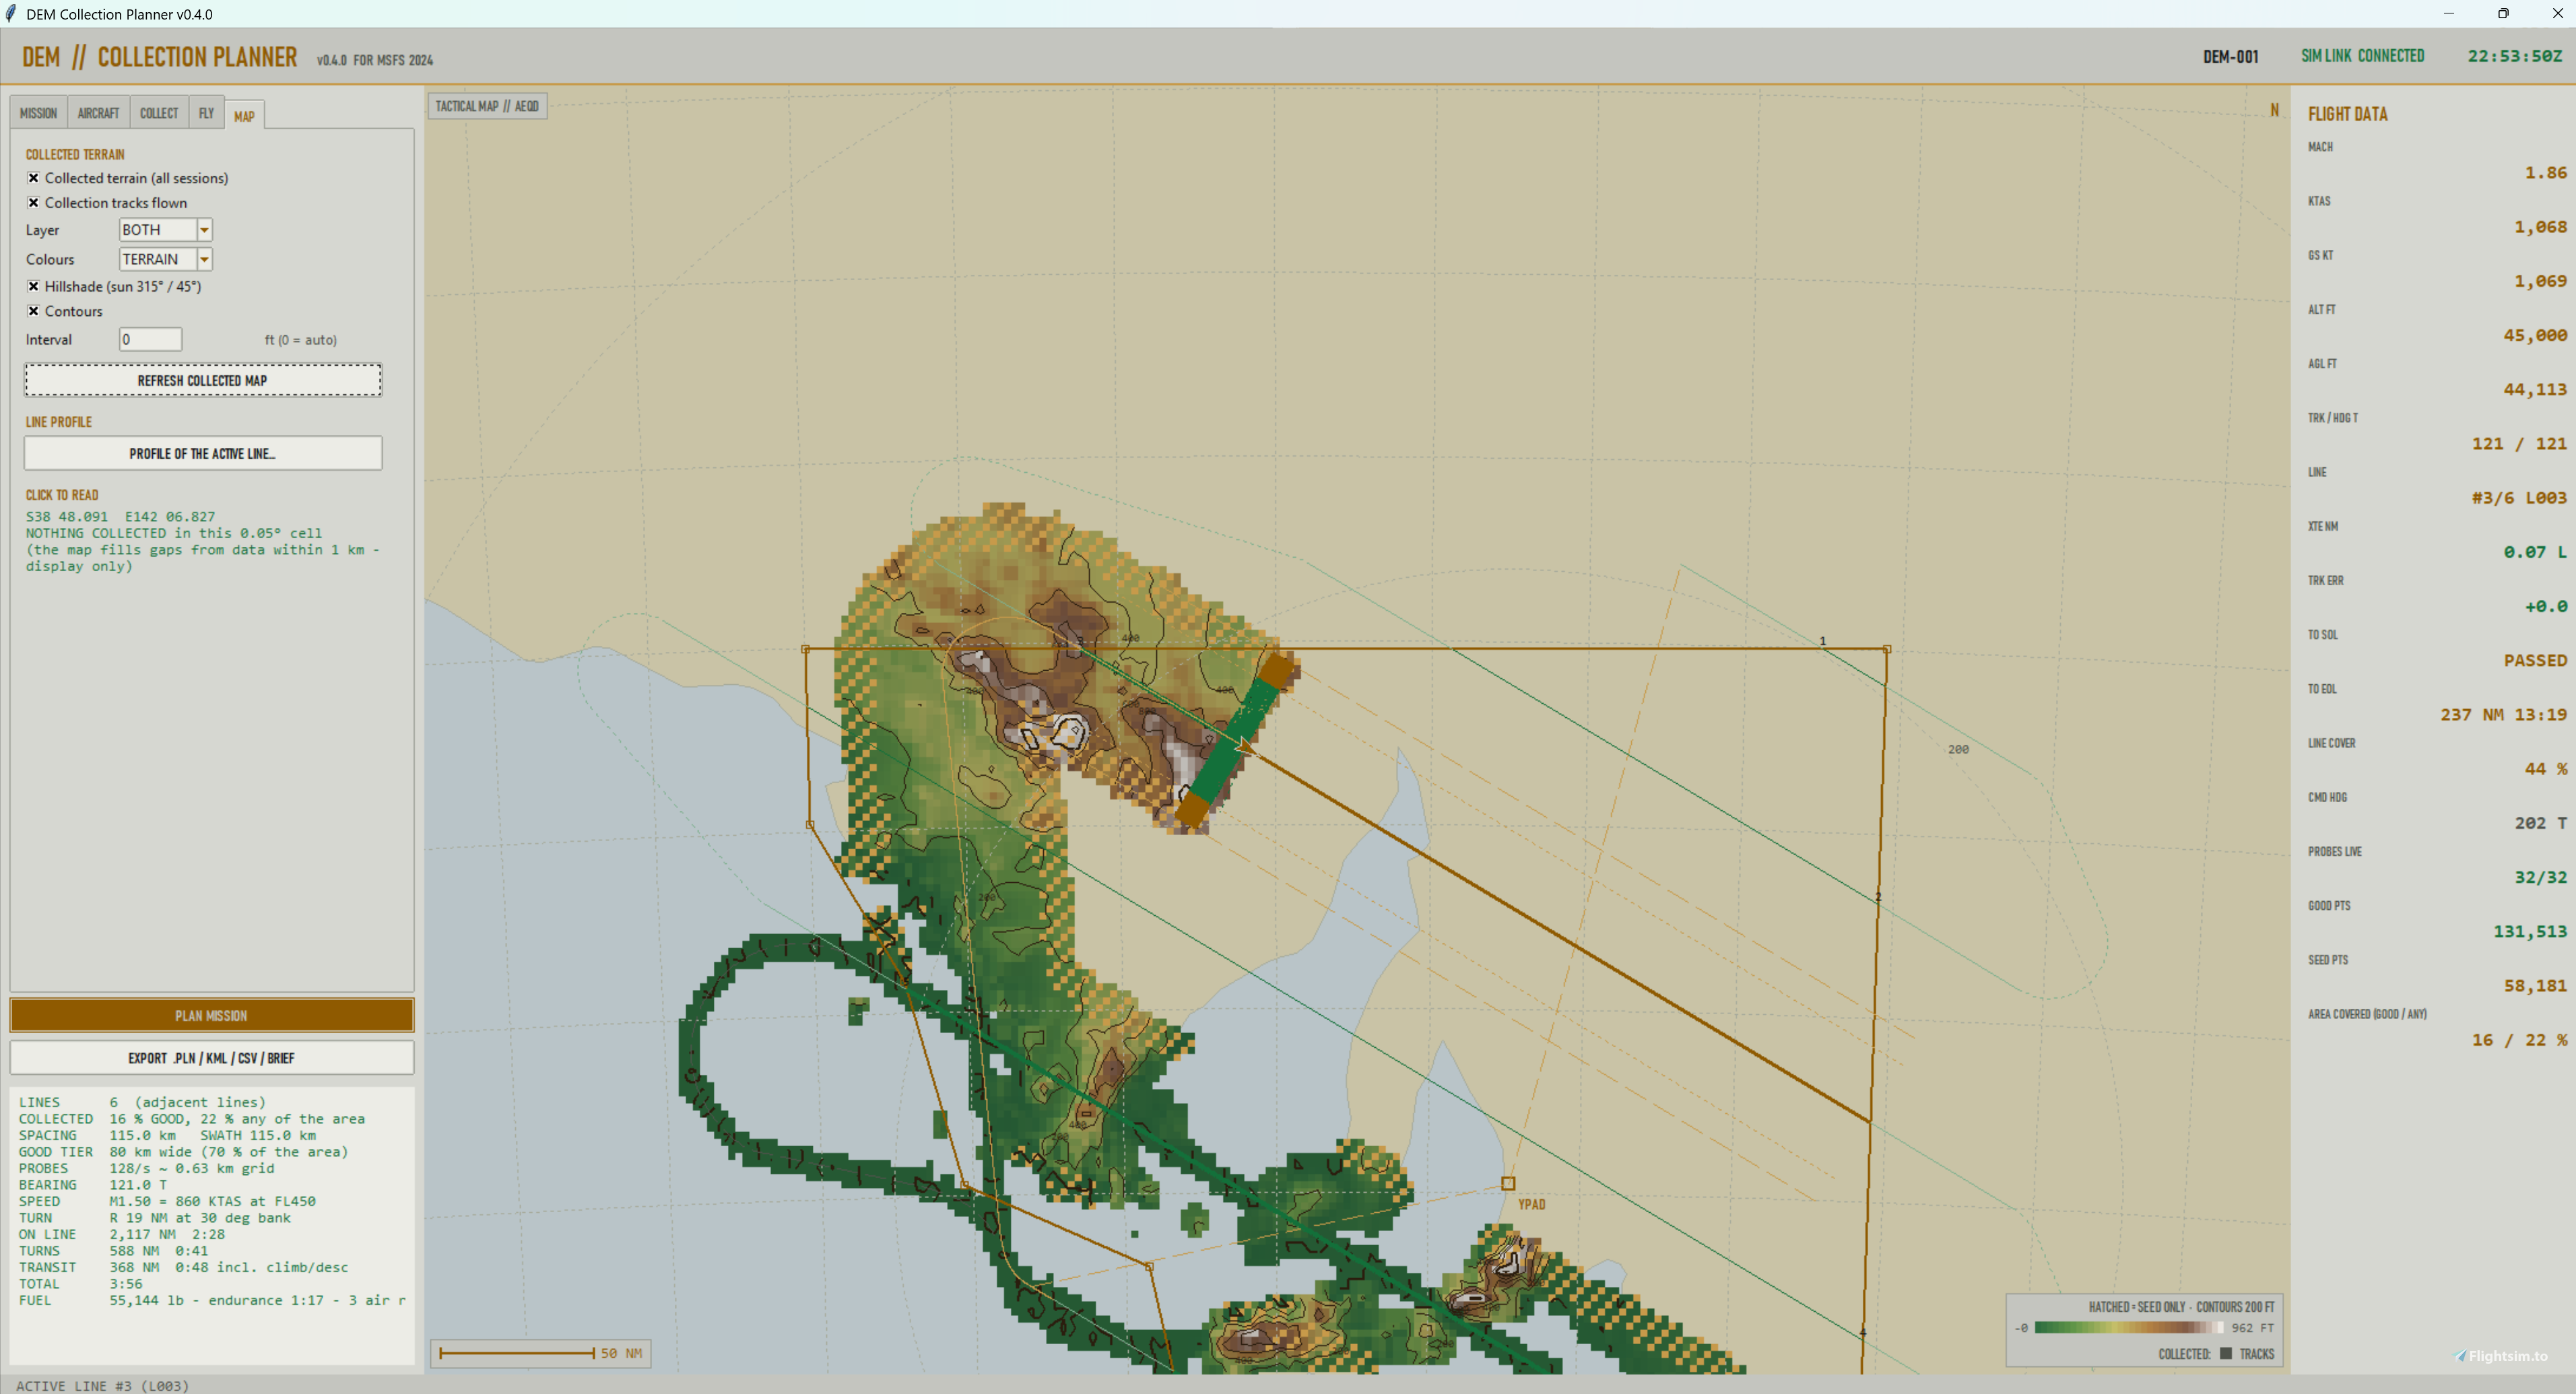The width and height of the screenshot is (2576, 1394).
Task: Click the line number 1 label on map
Action: tap(1822, 641)
